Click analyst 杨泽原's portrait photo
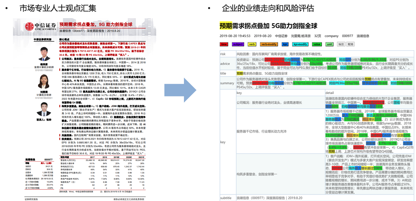416x201 pixels. 44,54
